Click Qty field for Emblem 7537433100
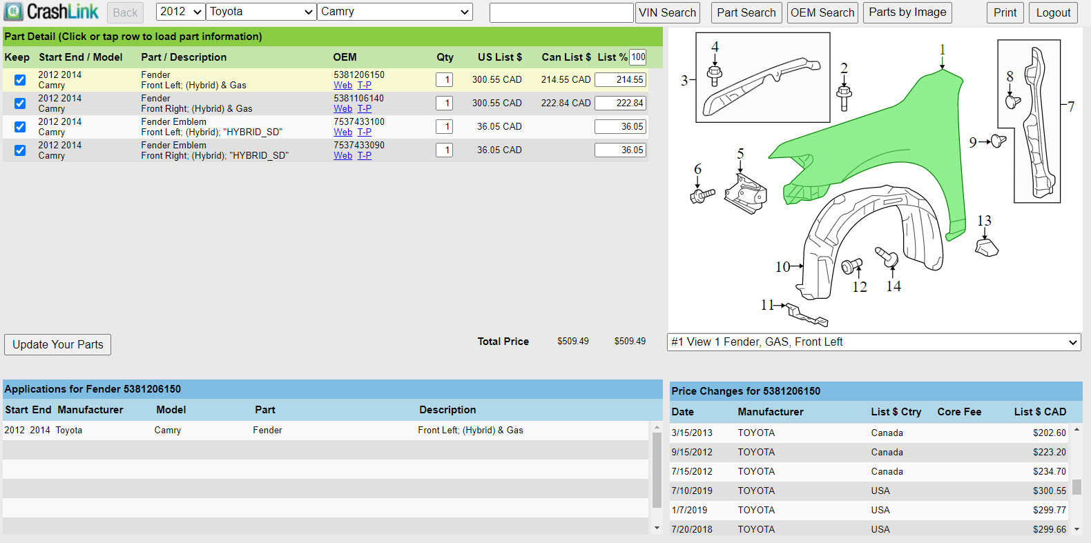This screenshot has height=543, width=1091. 444,127
